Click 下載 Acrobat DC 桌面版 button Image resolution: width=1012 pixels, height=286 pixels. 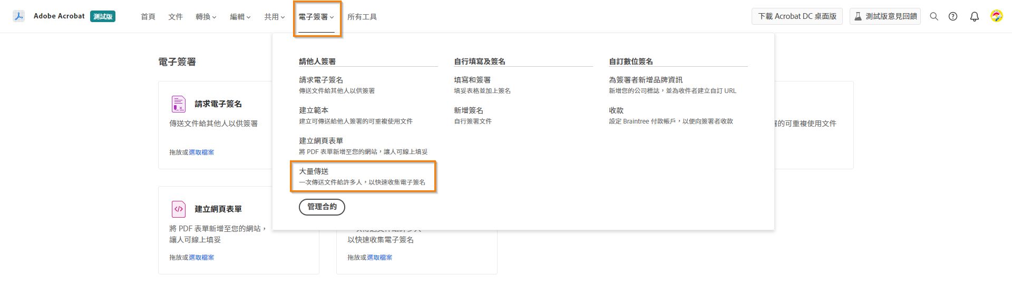[797, 16]
